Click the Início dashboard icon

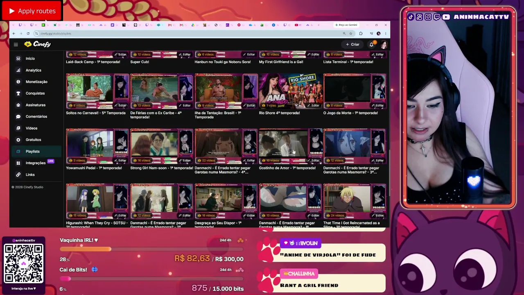point(18,59)
